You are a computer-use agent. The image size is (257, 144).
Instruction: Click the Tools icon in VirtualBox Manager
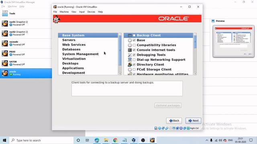coord(5,13)
